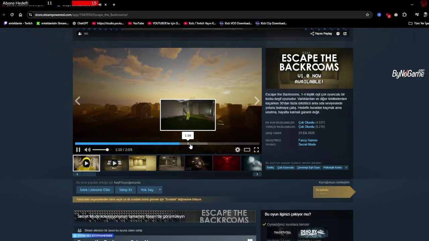Open the dark tunnel screenshot thumbnail
Screen dimensions: 429x241
point(198,163)
